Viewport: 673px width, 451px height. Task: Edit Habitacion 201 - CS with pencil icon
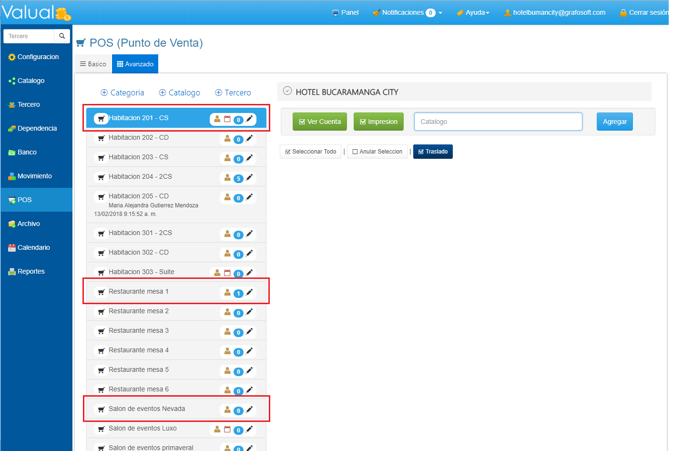[249, 119]
